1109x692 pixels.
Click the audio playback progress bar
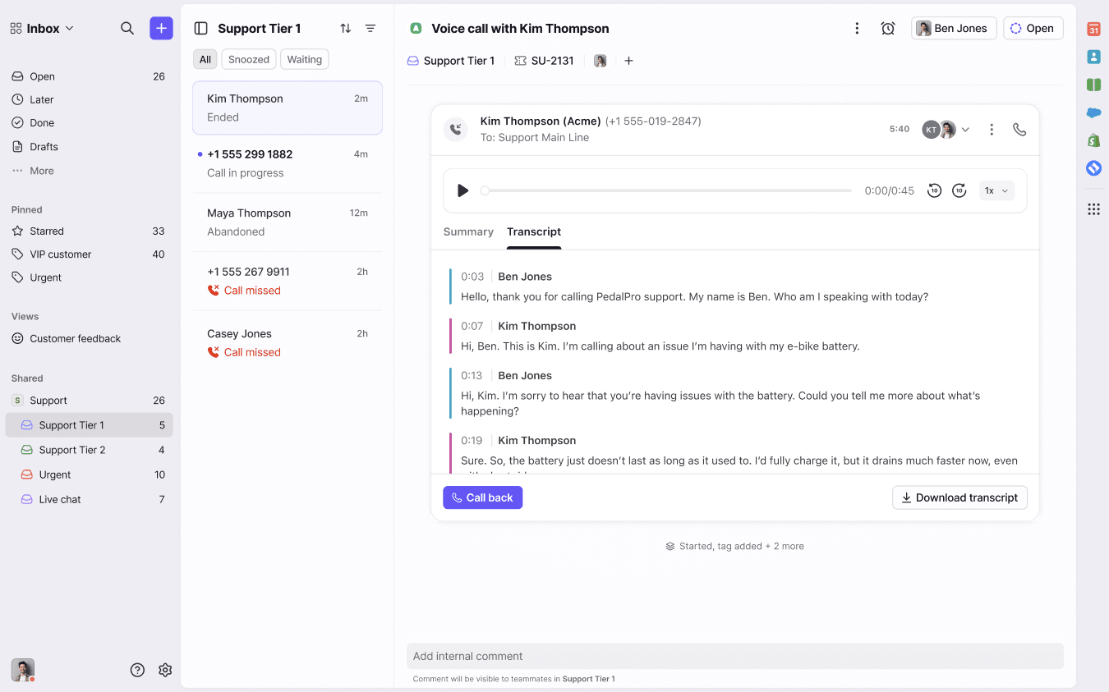[x=665, y=190]
